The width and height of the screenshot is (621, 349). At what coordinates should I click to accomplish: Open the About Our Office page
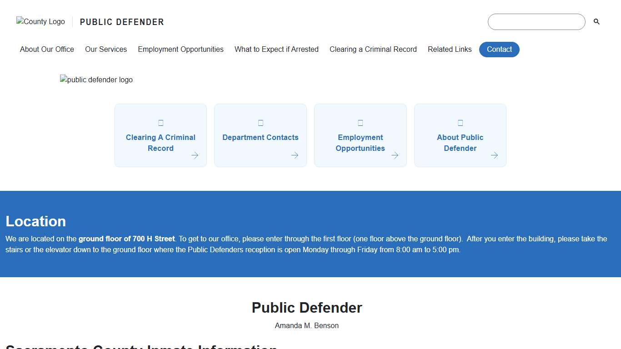[47, 49]
